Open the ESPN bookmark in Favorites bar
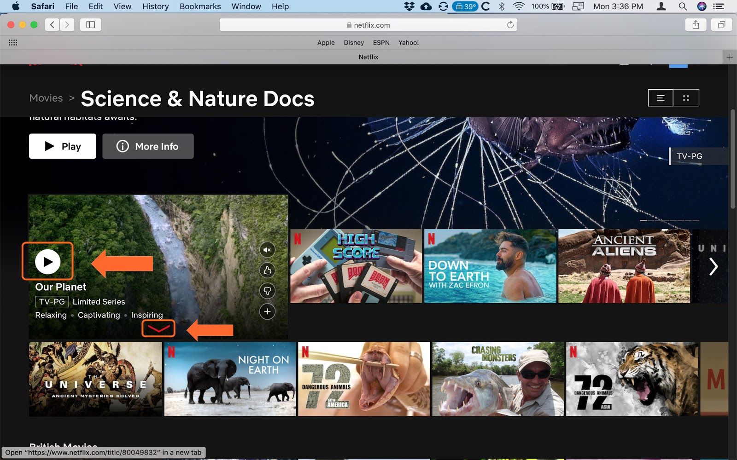This screenshot has height=460, width=737. 381,42
